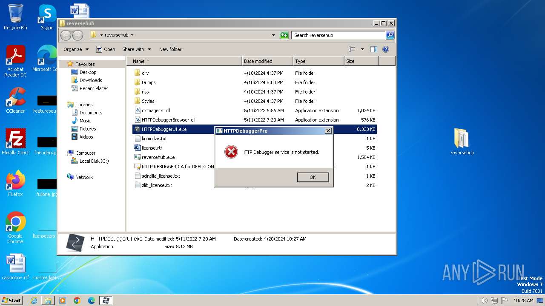
Task: Select scintilla_license.txt file
Action: [x=161, y=176]
